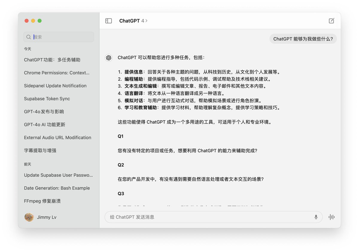Click the green fullscreen window button
This screenshot has width=359, height=252.
click(39, 21)
